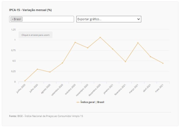Select the abril 2021 data point
Screen dimensions: 180x128
150,56
